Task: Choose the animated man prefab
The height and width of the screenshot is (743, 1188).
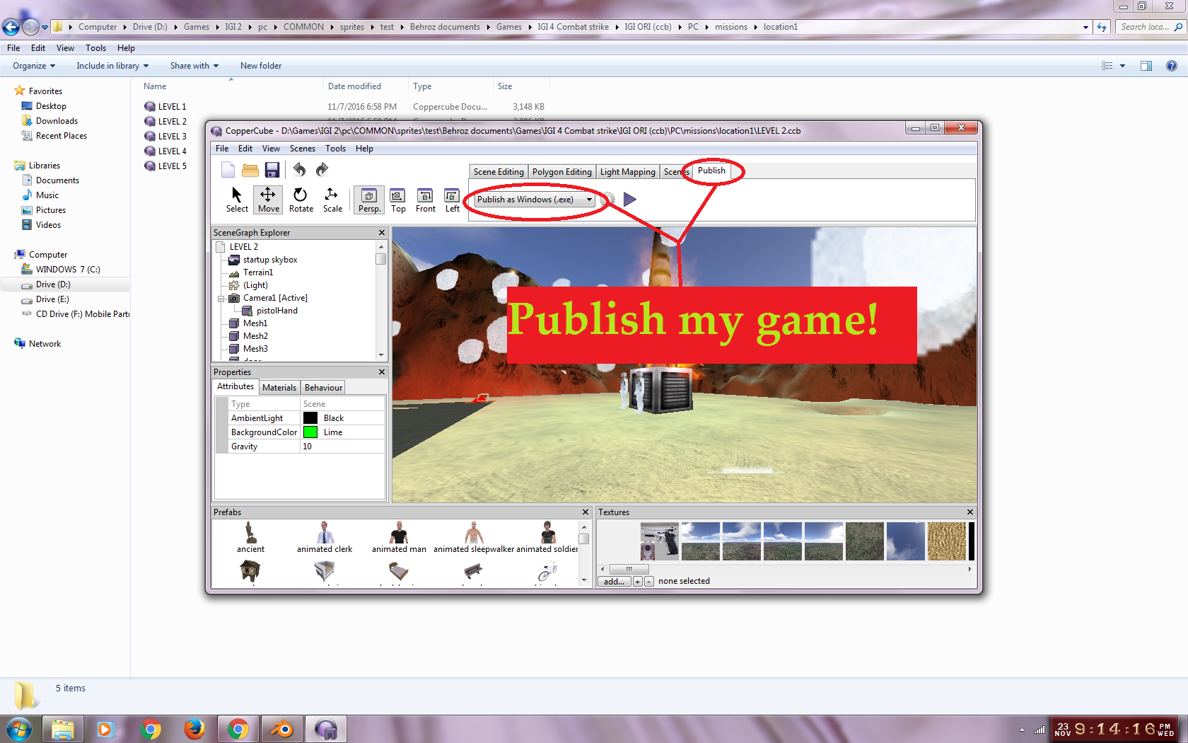Action: pos(399,538)
